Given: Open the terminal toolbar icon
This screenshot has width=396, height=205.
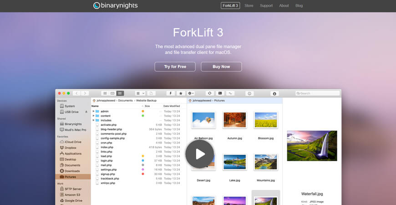Looking at the screenshot, I should [x=220, y=93].
